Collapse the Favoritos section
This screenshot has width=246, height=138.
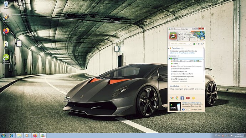(169, 48)
